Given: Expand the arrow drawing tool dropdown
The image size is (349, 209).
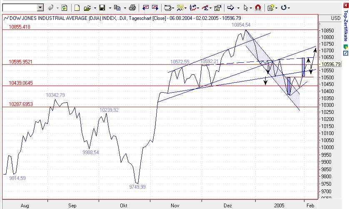Looking at the screenshot, I should [238, 8].
